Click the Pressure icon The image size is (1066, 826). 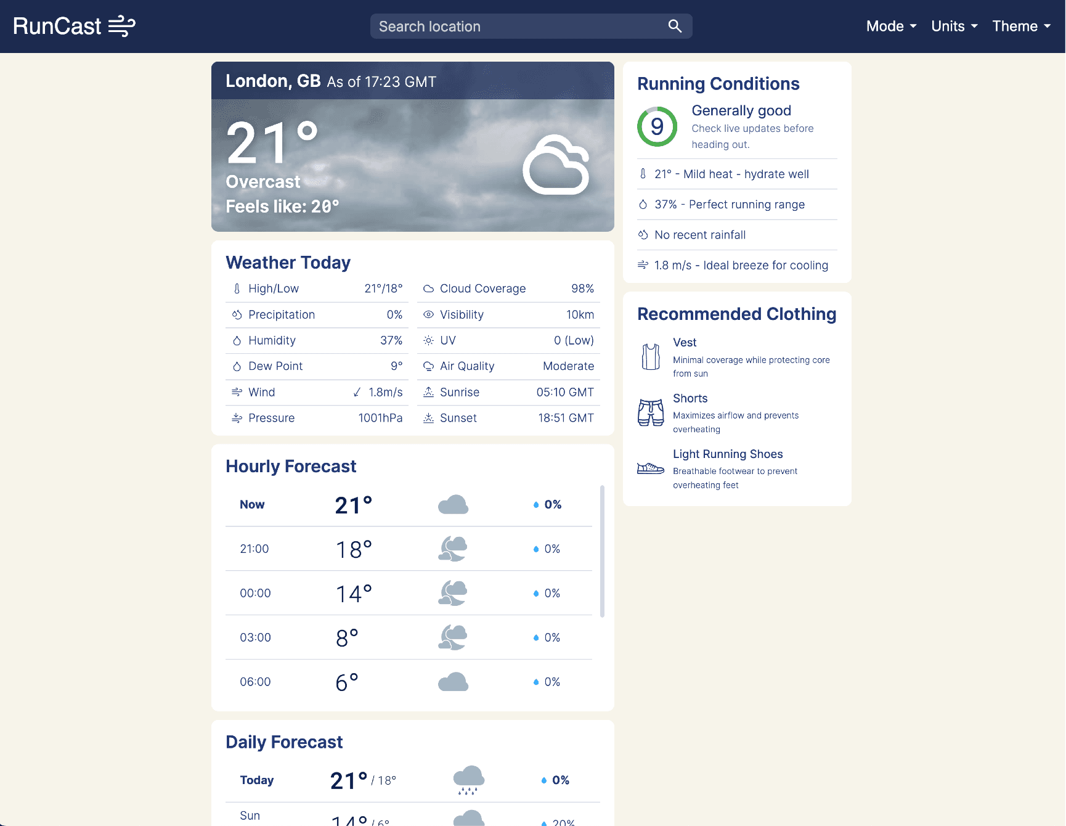coord(237,418)
